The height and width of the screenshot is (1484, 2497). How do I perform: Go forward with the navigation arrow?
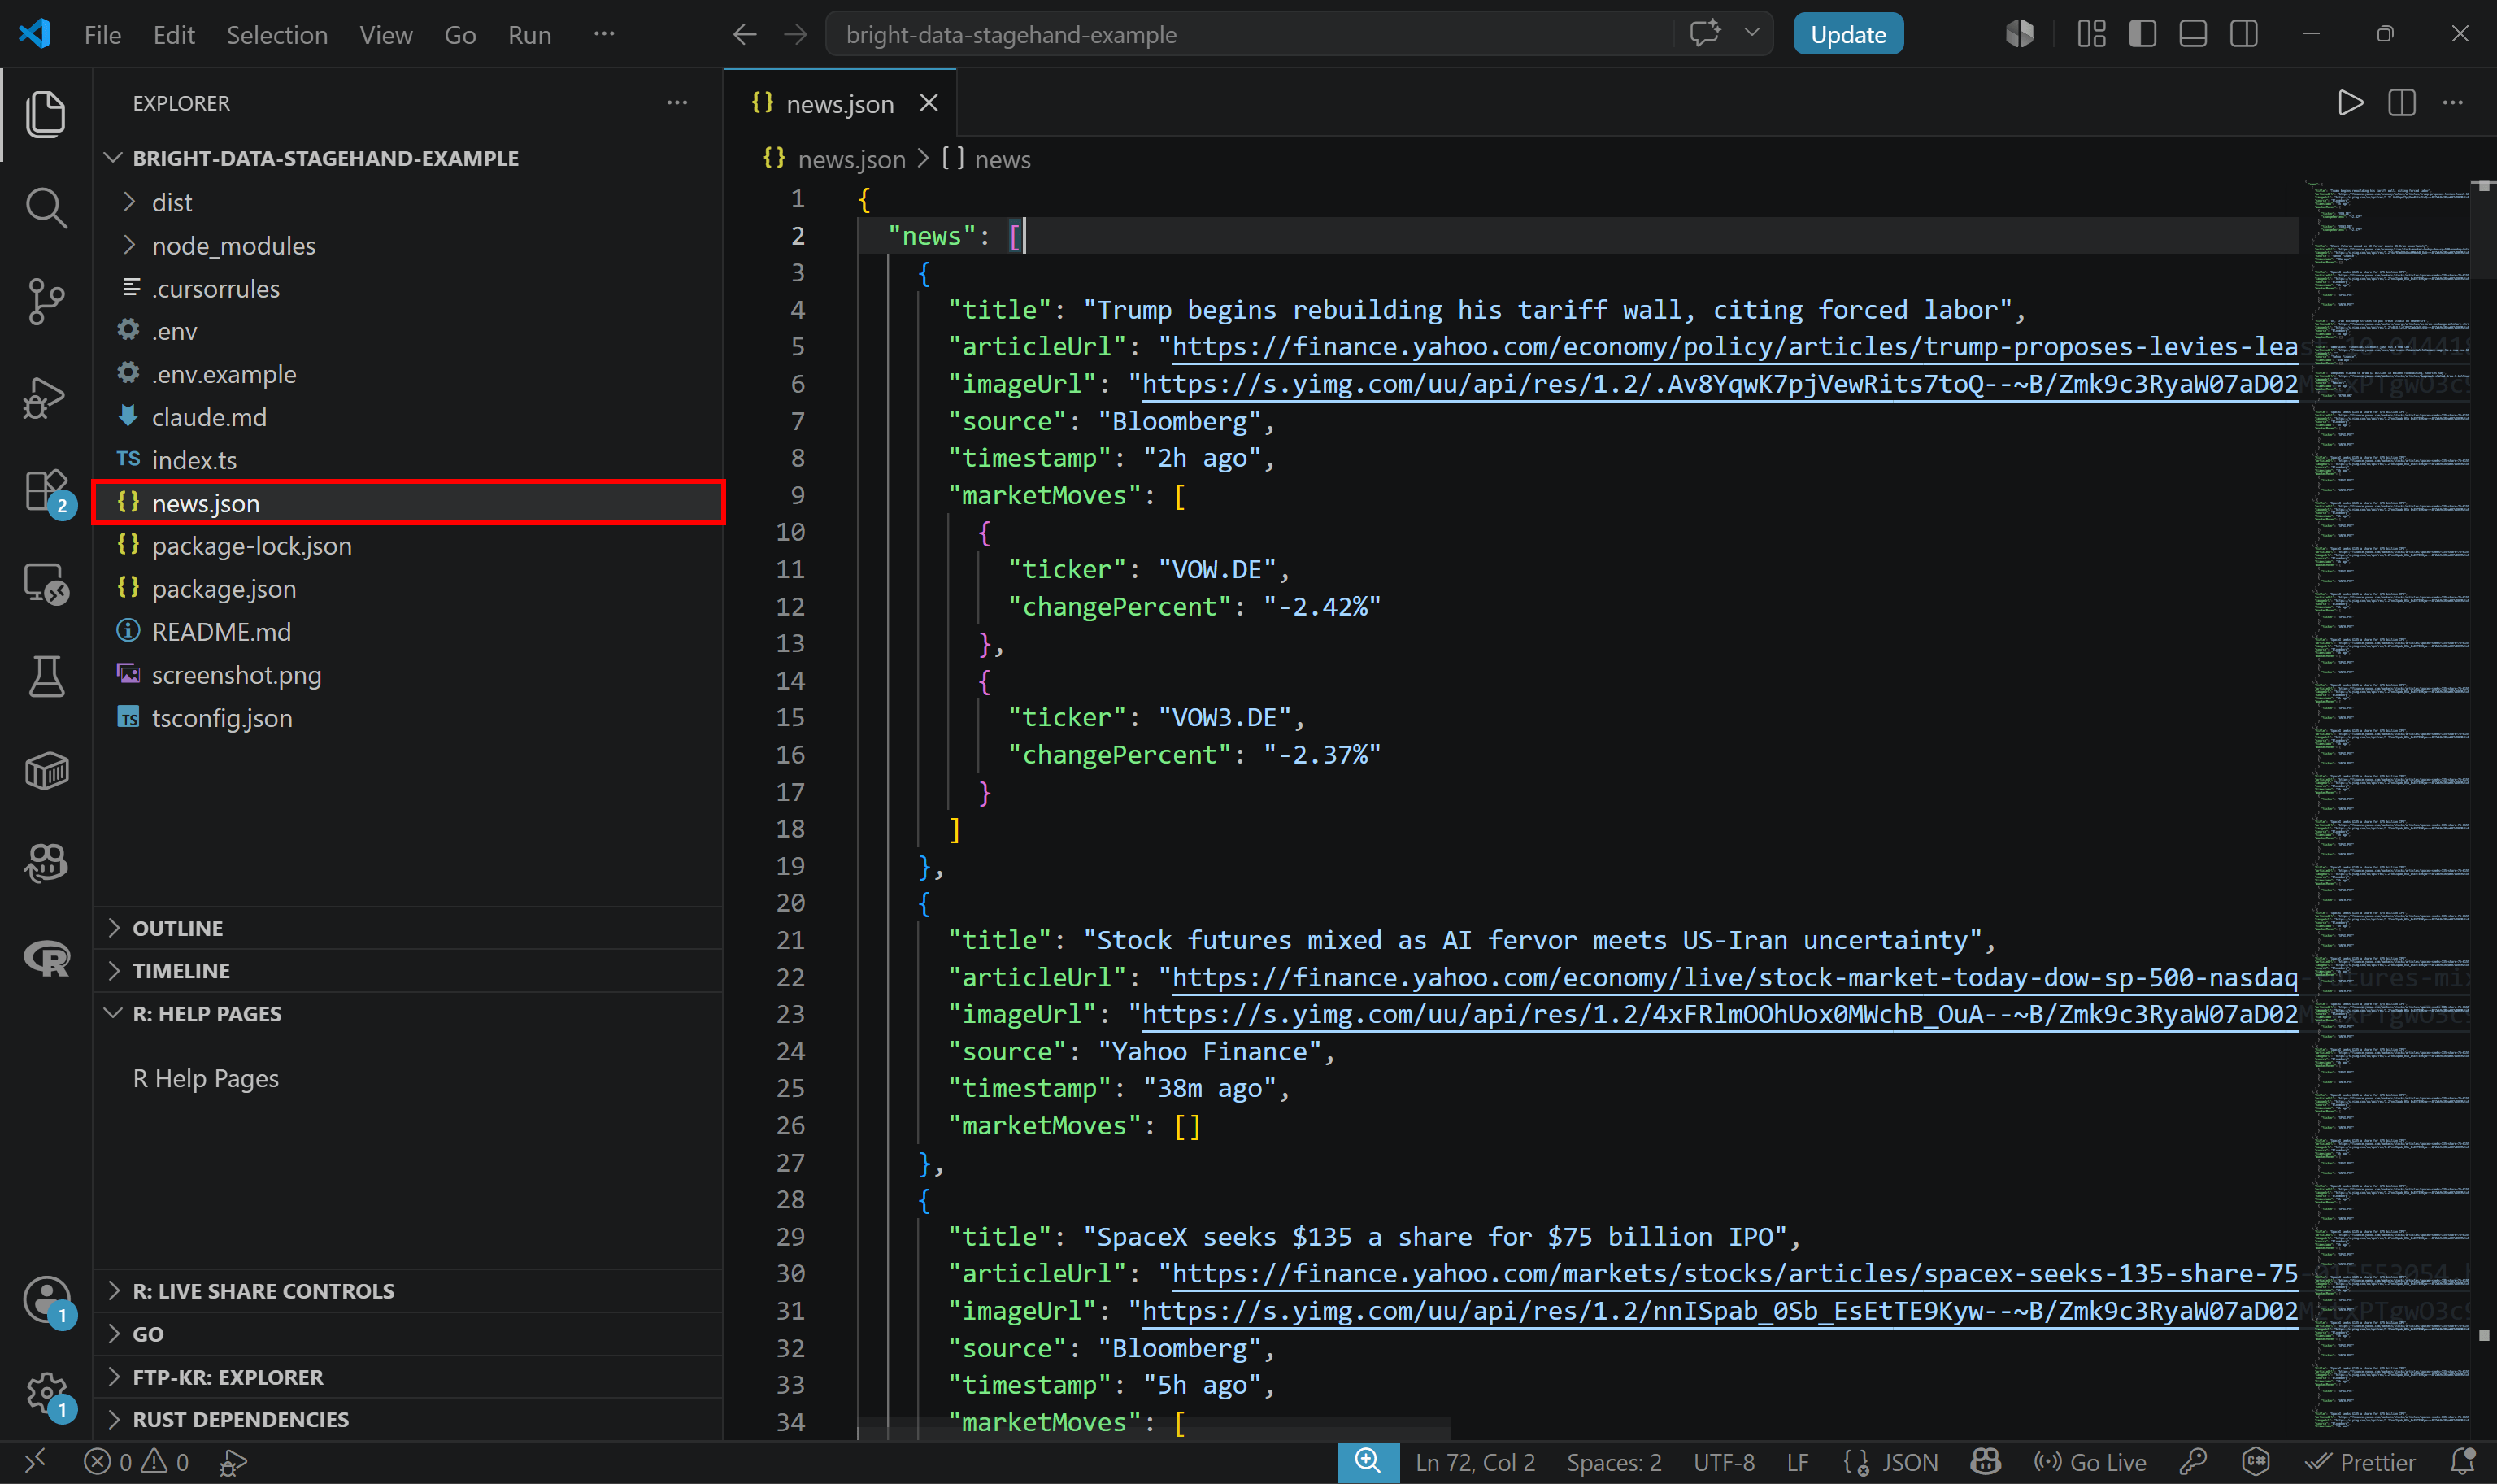coord(794,35)
